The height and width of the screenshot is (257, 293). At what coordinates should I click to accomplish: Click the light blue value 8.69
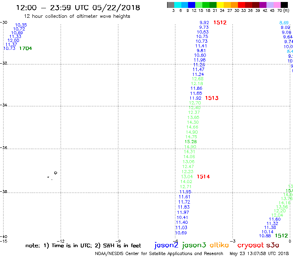click(284, 23)
